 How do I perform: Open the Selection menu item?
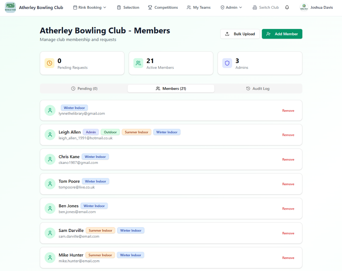pyautogui.click(x=128, y=7)
